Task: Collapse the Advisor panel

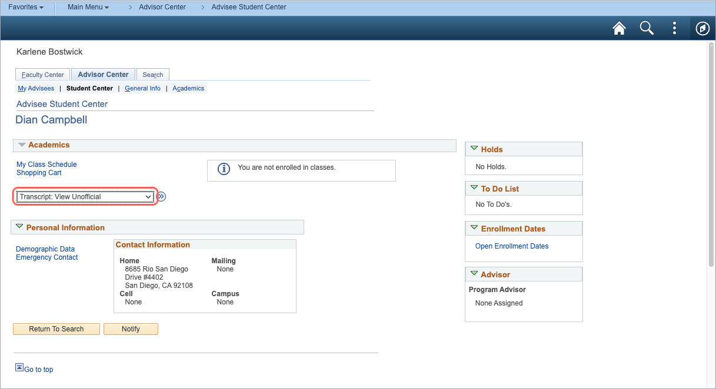Action: 474,274
